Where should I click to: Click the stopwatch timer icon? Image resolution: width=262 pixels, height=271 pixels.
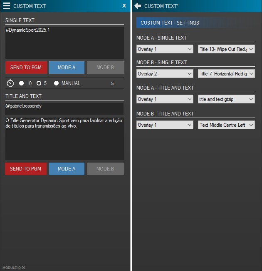[10, 83]
